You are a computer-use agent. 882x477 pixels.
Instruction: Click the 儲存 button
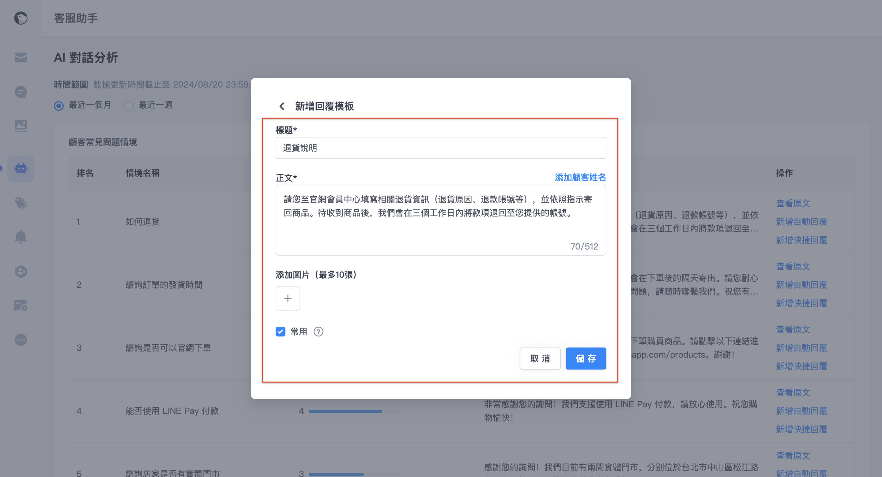click(x=586, y=359)
